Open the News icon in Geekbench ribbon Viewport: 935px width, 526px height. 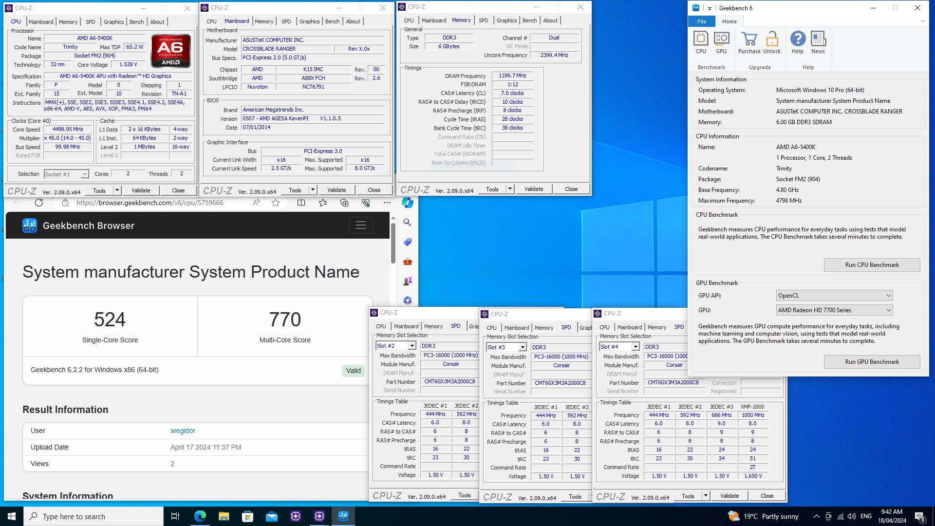click(818, 42)
